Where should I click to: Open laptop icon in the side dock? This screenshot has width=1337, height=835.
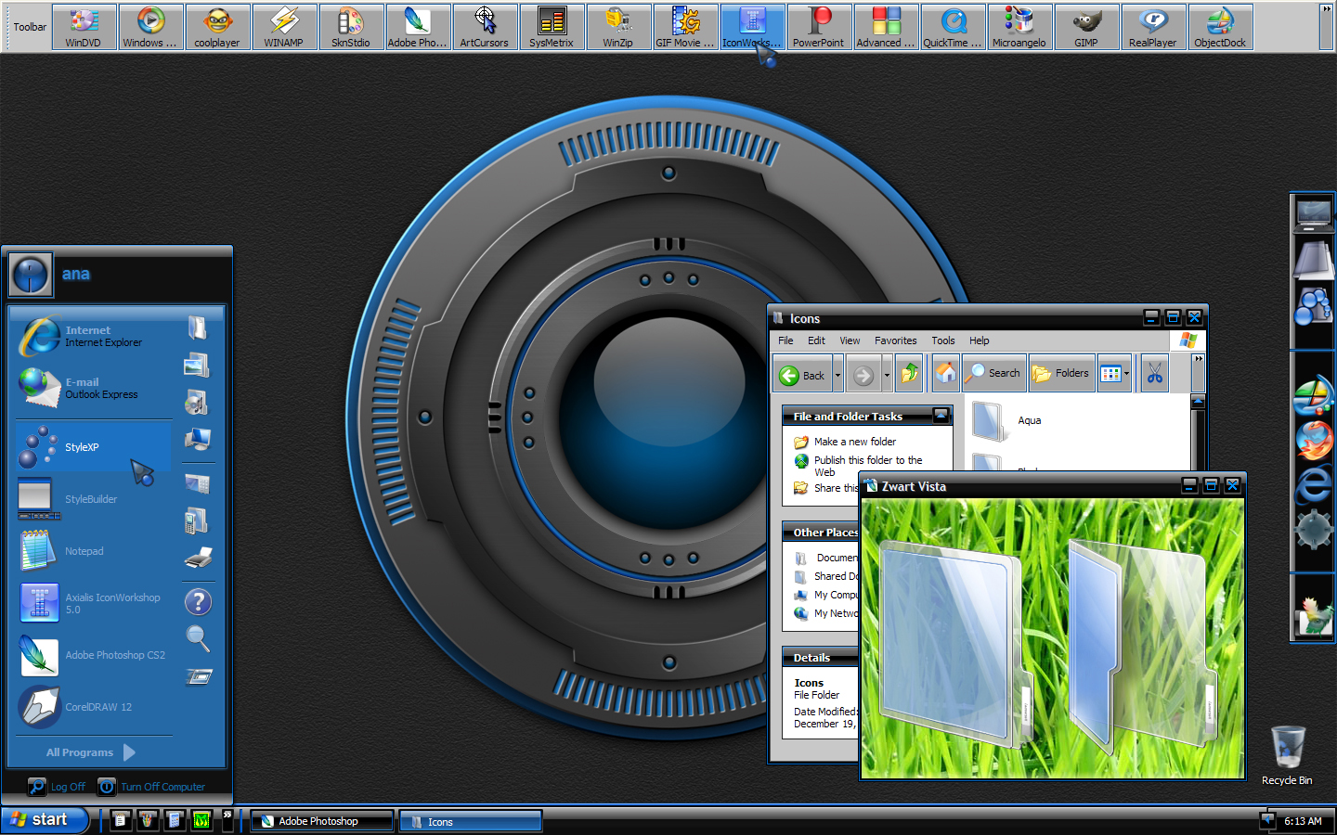point(1314,216)
